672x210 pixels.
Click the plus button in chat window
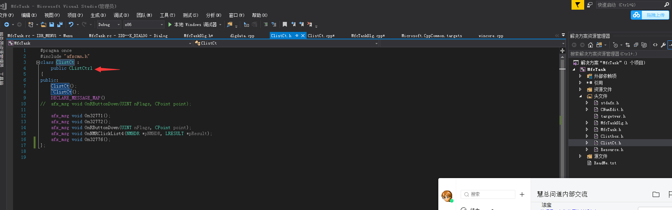(x=522, y=194)
